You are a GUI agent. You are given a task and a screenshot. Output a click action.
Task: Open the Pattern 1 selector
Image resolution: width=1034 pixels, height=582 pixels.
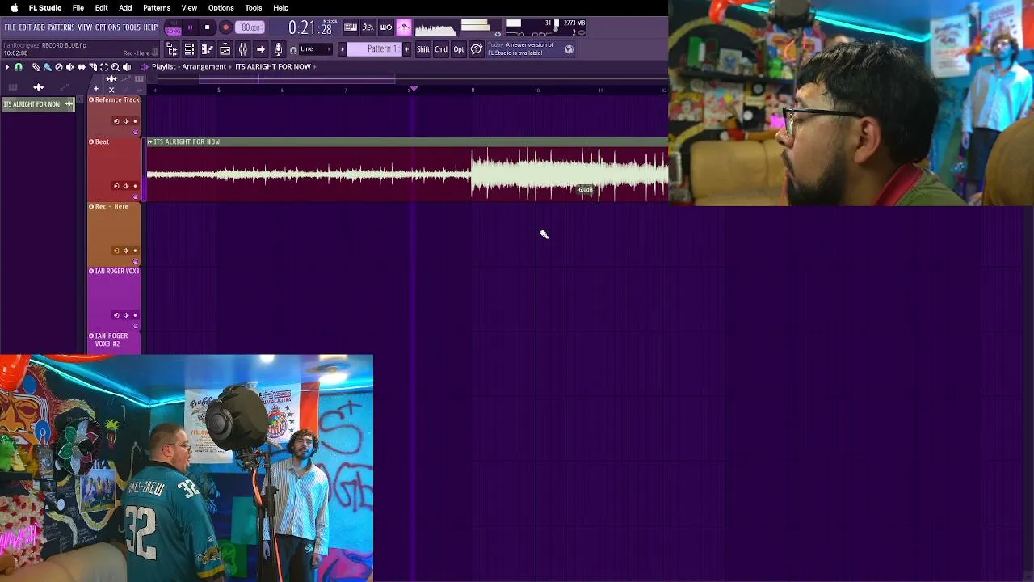tap(375, 49)
